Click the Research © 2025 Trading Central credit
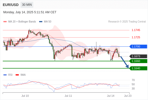The height and width of the screenshot is (100, 148). (127, 22)
